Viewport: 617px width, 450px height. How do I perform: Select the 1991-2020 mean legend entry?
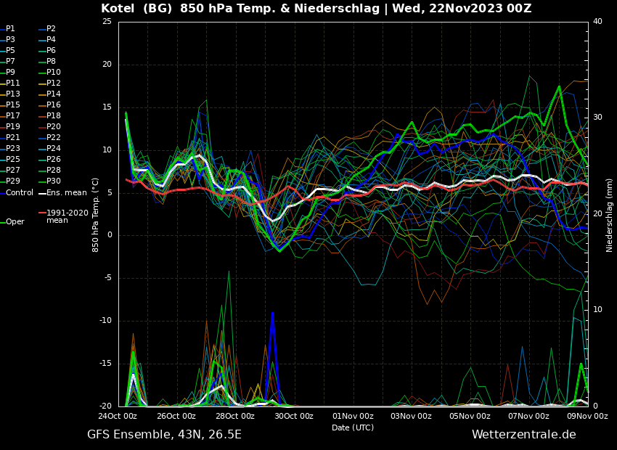point(67,216)
